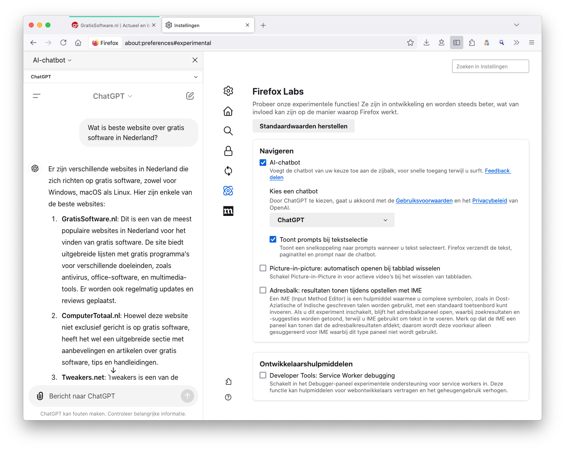Open the ChatGPT chatbot selection dropdown
This screenshot has height=451, width=565.
pyautogui.click(x=332, y=220)
